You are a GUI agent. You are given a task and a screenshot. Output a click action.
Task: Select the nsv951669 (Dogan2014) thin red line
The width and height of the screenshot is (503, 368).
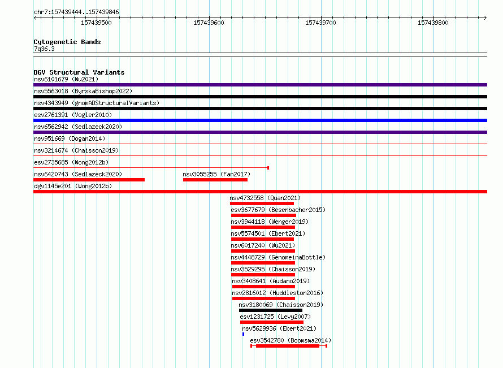260,144
